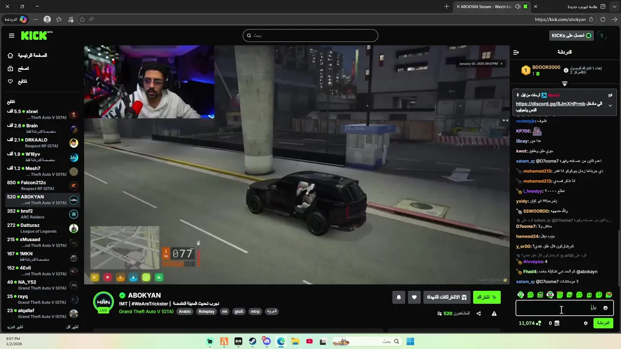Open profile menu in Kick header
Viewport: 621px width, 349px height.
point(602,35)
